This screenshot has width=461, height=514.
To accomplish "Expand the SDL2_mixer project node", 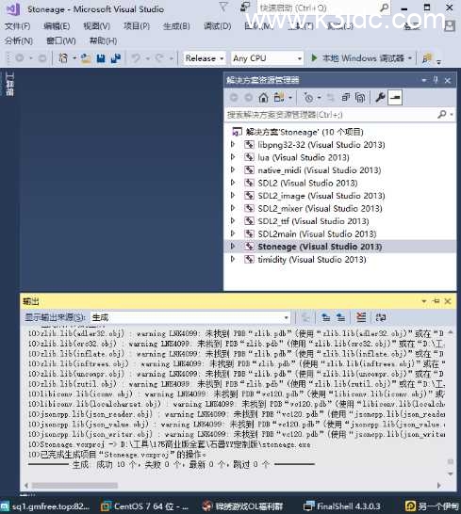I will click(233, 208).
